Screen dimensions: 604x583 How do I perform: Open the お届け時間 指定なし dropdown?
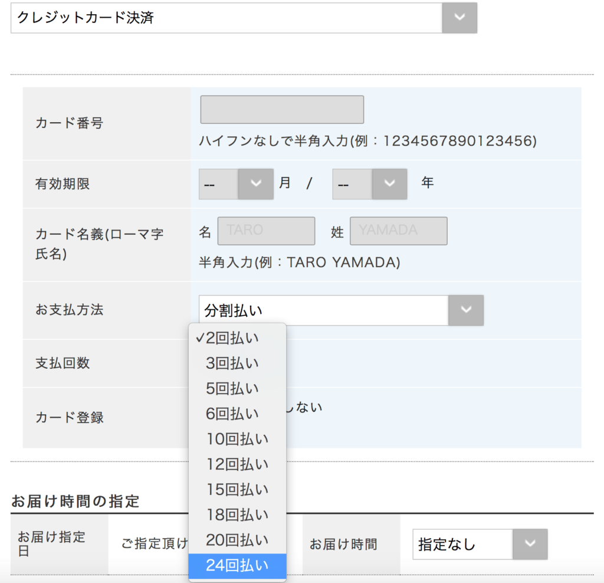[x=480, y=544]
